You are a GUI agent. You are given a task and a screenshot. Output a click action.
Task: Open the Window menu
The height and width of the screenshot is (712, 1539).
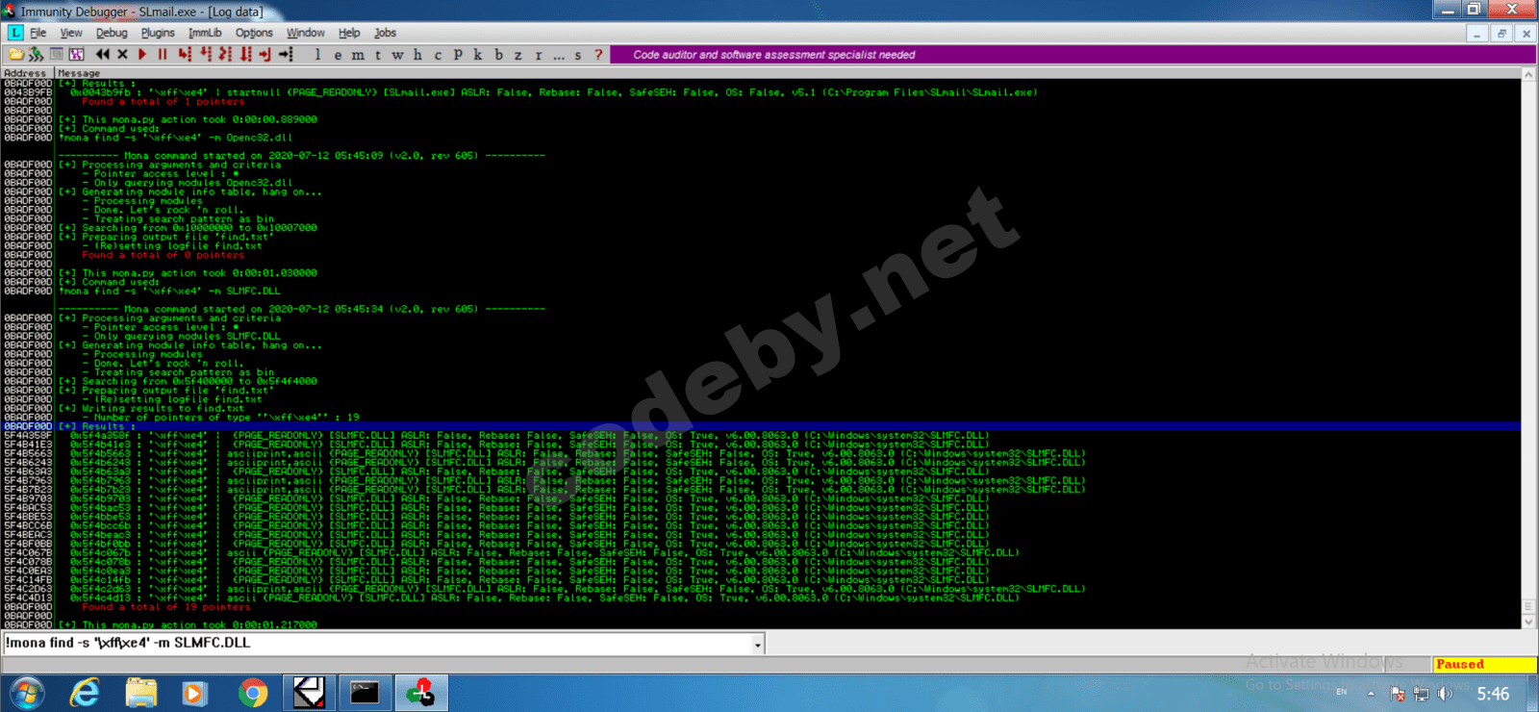click(306, 33)
